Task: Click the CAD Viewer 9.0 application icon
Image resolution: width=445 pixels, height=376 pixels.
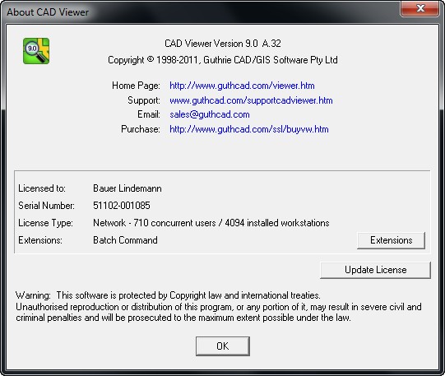Action: pos(36,51)
